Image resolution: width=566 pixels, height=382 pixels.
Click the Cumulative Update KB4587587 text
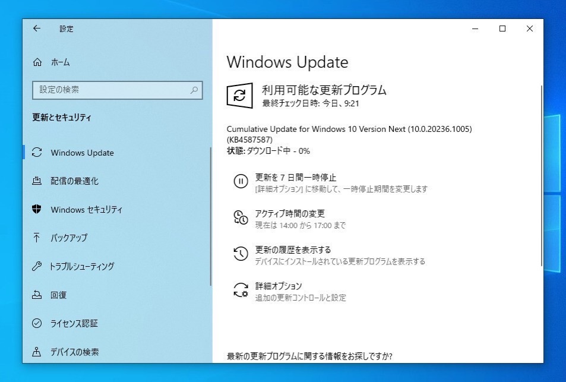coord(349,134)
